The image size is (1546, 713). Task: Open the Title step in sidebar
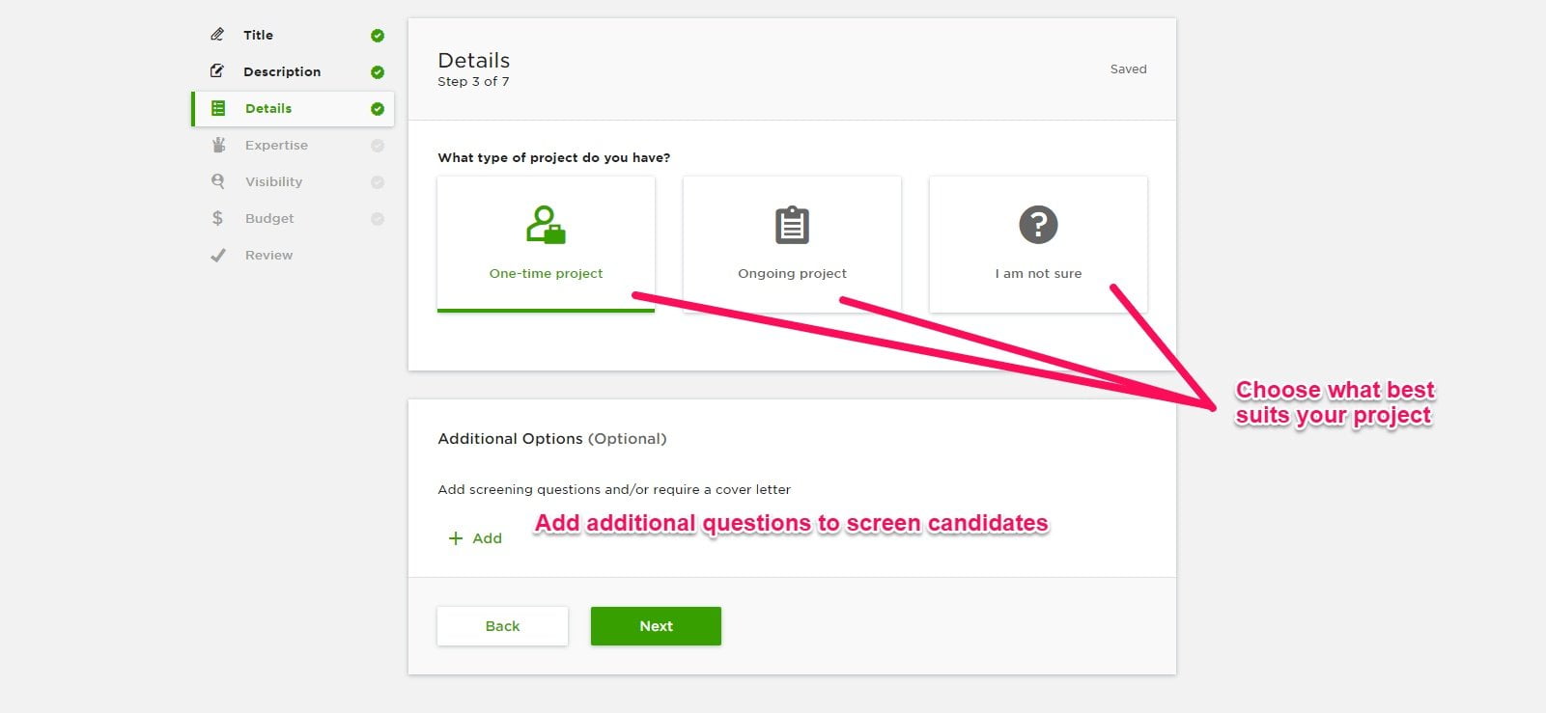258,35
